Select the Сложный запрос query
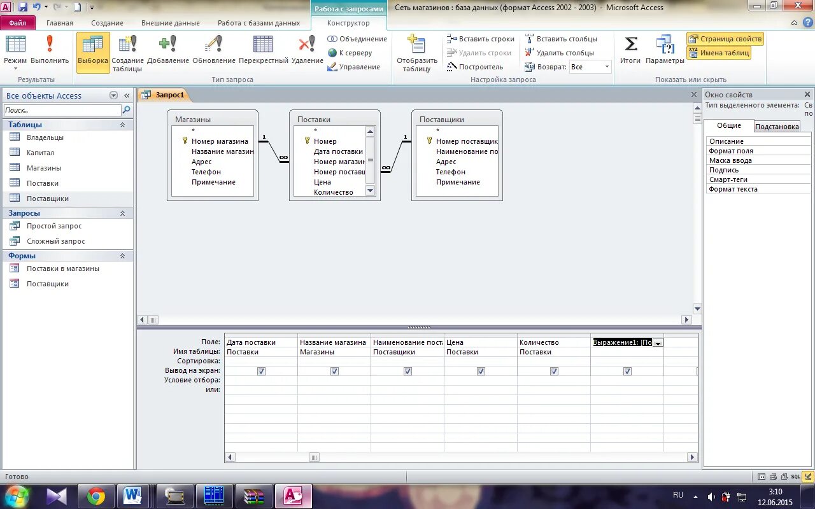 coord(67,241)
